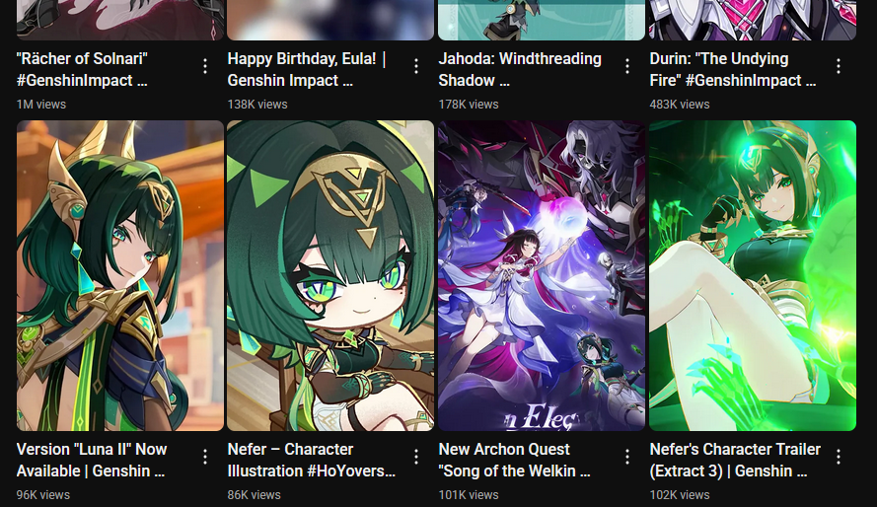Click the "Rächer of Solnari" video title

pyautogui.click(x=82, y=69)
